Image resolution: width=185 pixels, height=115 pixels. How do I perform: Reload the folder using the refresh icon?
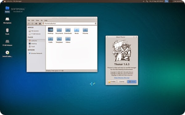tap(96, 24)
